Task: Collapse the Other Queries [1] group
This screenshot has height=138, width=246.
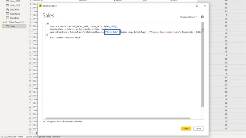Action: 3,22
